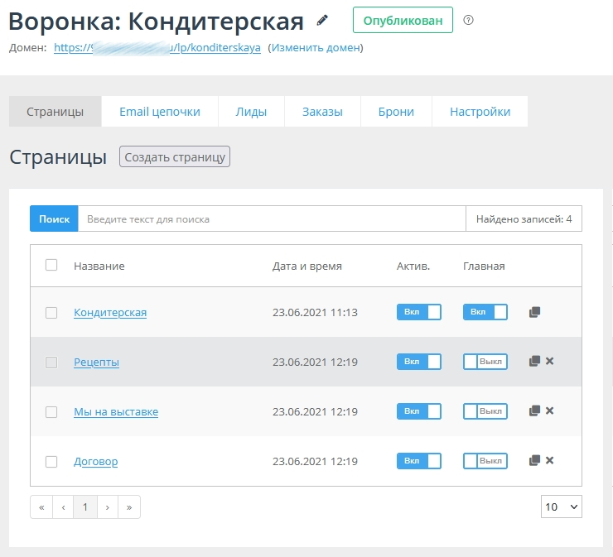
Task: Click copy icon for Договор page
Action: pyautogui.click(x=534, y=461)
